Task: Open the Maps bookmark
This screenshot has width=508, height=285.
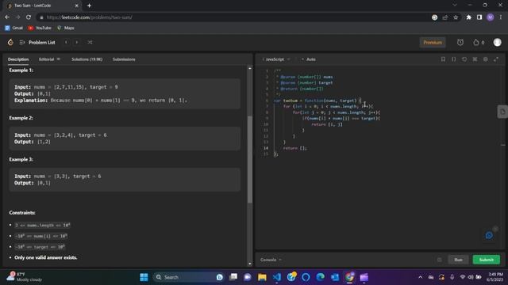Action: pos(66,28)
